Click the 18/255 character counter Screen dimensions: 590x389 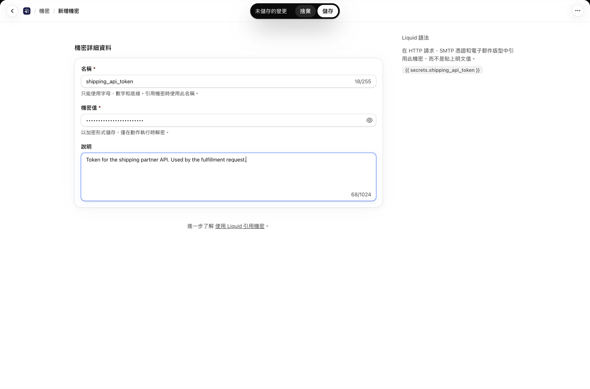[x=363, y=81]
